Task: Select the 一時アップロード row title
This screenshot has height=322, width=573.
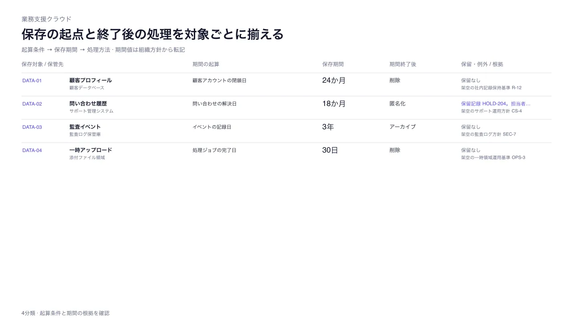Action: 90,150
